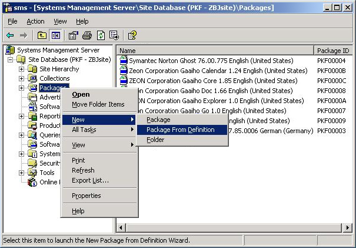Expand the Tools node
This screenshot has height=248, width=356.
21,173
